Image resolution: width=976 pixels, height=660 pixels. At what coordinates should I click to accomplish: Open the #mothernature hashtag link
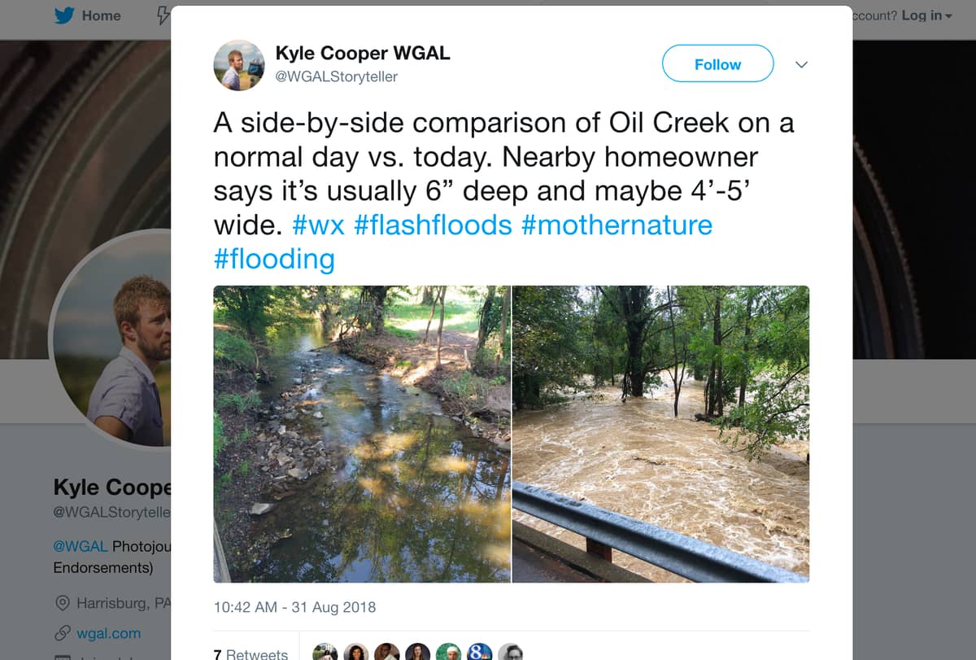pyautogui.click(x=617, y=225)
